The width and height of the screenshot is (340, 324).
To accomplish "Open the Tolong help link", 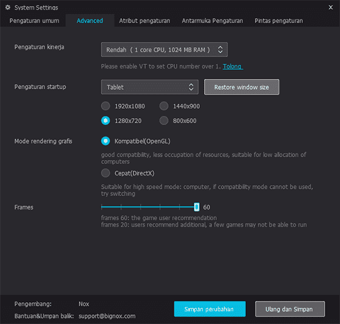I will click(x=233, y=67).
